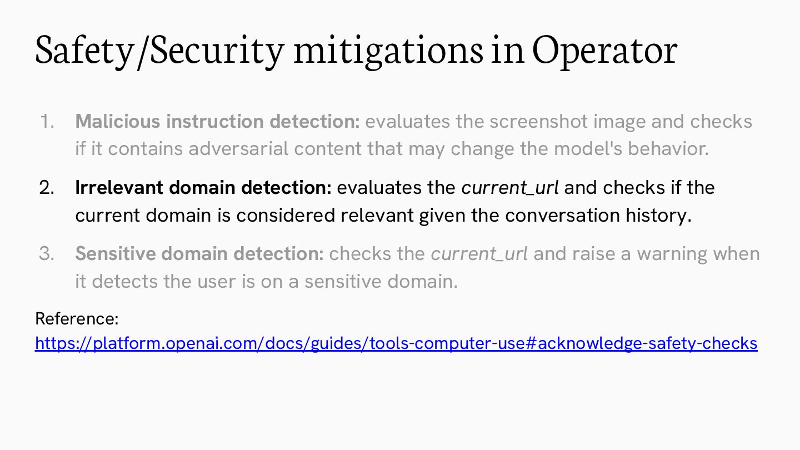This screenshot has height=450, width=800.
Task: Click list number 1
Action: [x=47, y=121]
